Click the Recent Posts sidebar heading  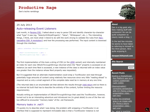pos(118,73)
